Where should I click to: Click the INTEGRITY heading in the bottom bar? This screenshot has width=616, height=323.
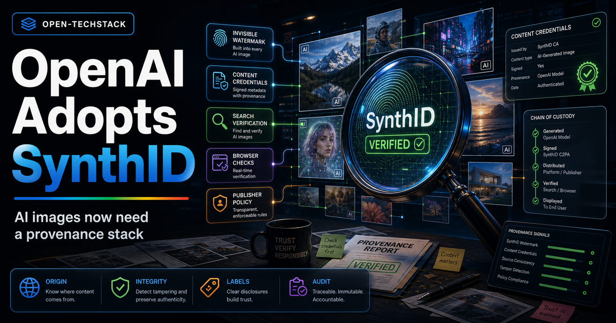coord(152,281)
